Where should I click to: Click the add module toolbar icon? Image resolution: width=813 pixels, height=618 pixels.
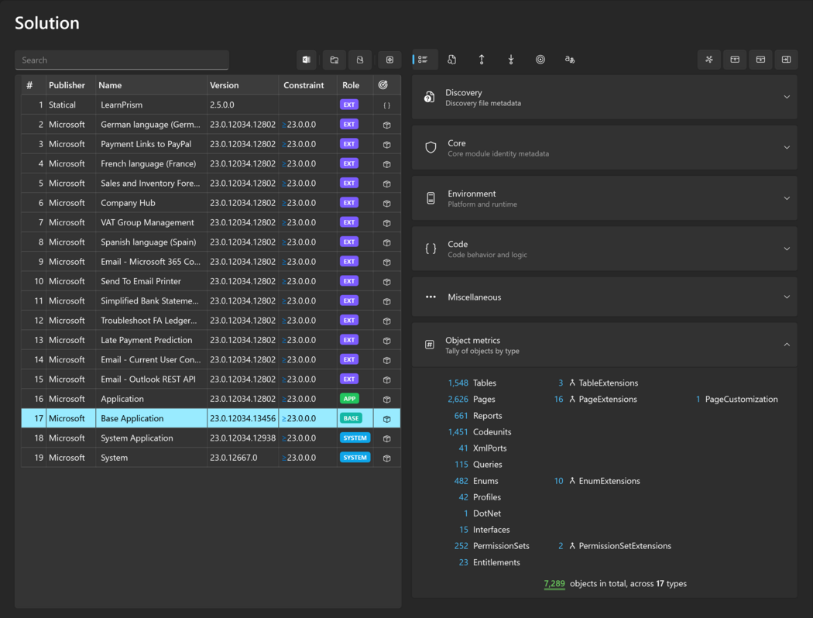click(x=389, y=60)
